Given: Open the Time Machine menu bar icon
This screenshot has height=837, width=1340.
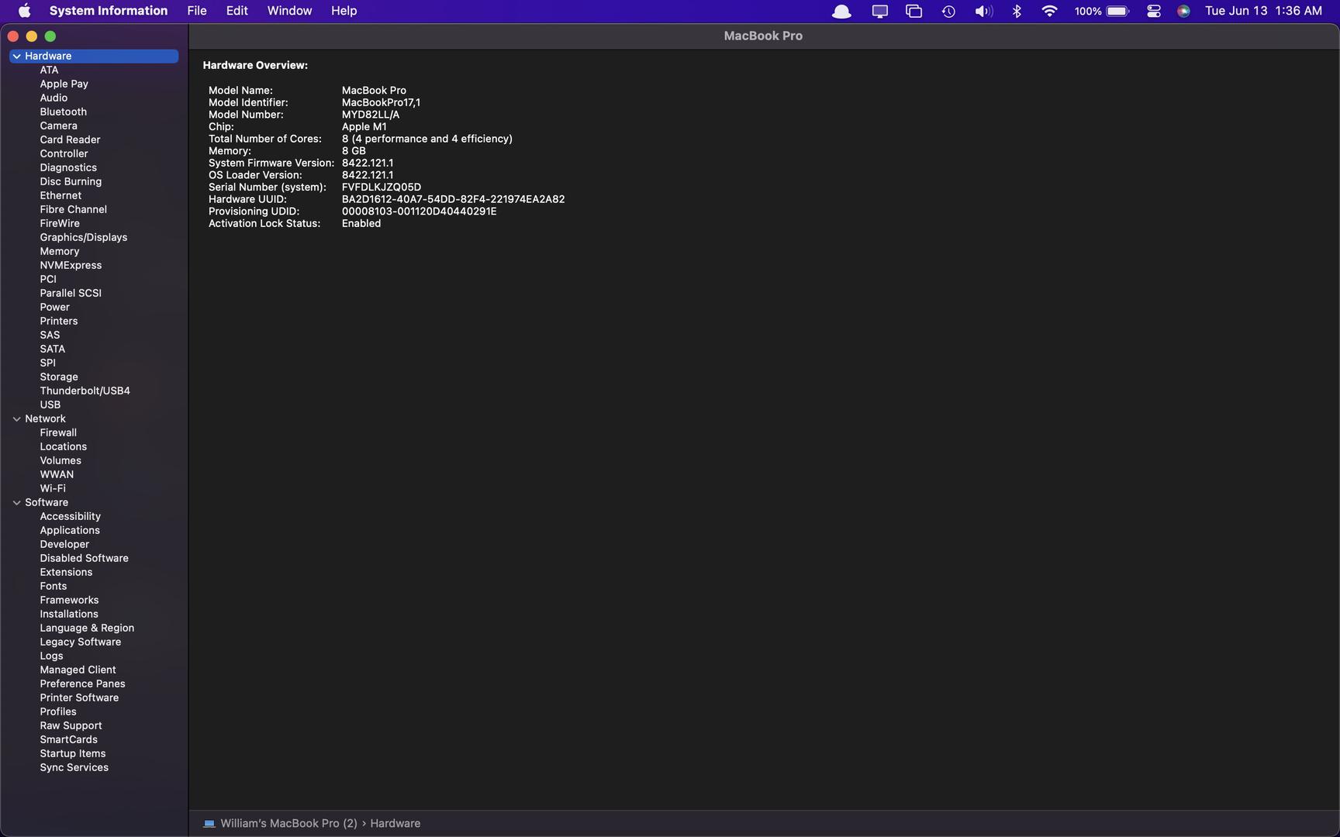Looking at the screenshot, I should pos(948,11).
